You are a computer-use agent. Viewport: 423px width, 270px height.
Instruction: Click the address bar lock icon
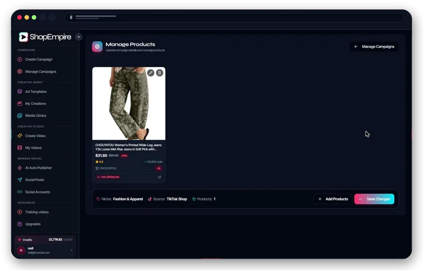(x=71, y=17)
